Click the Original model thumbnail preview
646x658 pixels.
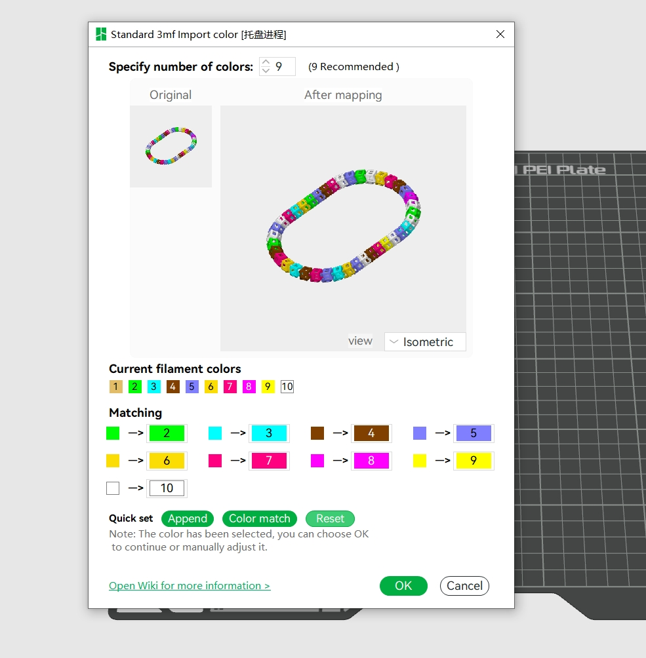click(x=171, y=146)
